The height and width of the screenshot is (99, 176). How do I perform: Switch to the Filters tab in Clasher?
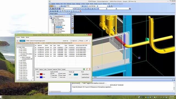pos(59,69)
